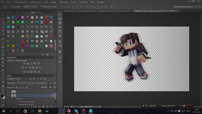Apply the magenta style in first row
Screen dimensions: 202x114
click(x=18, y=17)
